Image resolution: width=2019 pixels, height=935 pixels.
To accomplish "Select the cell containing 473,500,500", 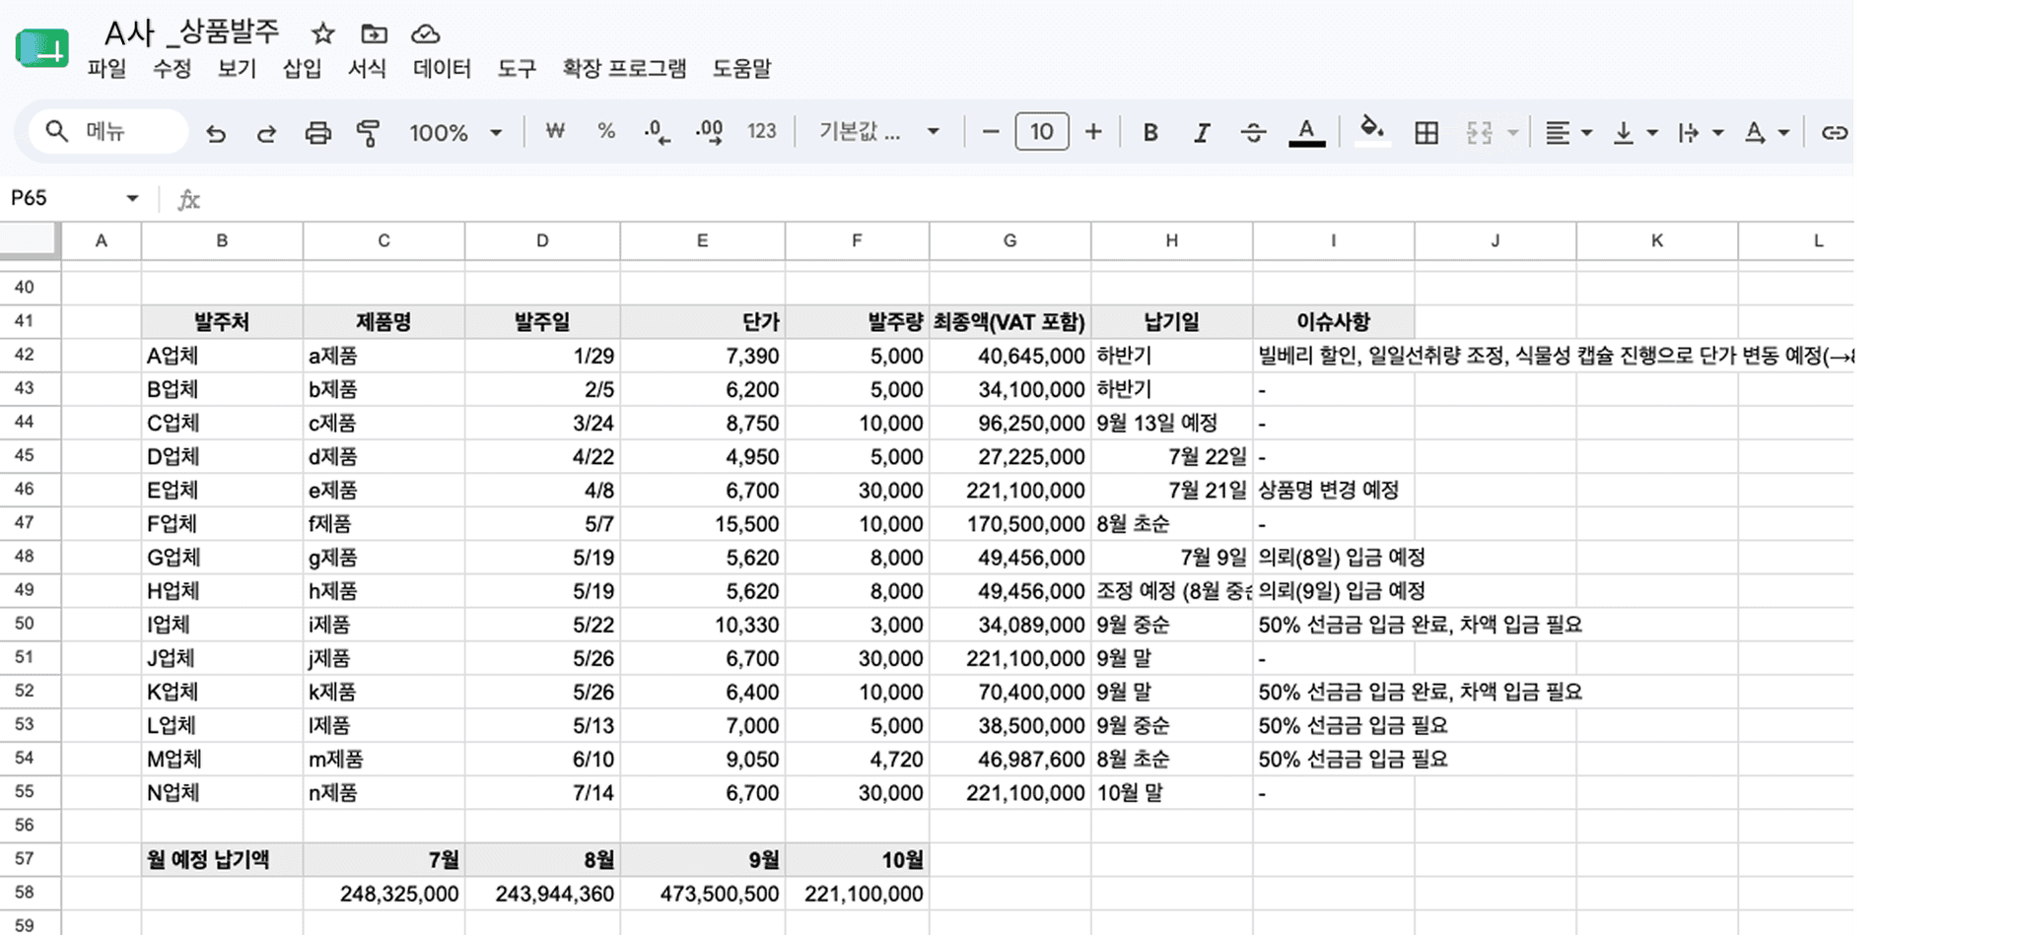I will tap(703, 894).
